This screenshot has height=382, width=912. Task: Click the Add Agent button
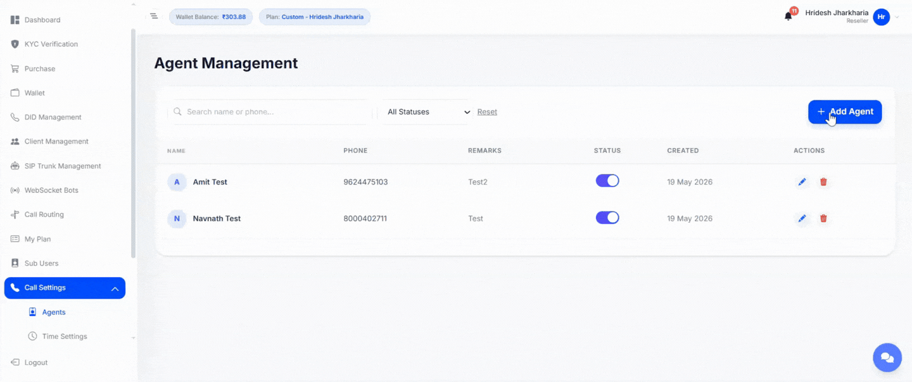point(845,112)
